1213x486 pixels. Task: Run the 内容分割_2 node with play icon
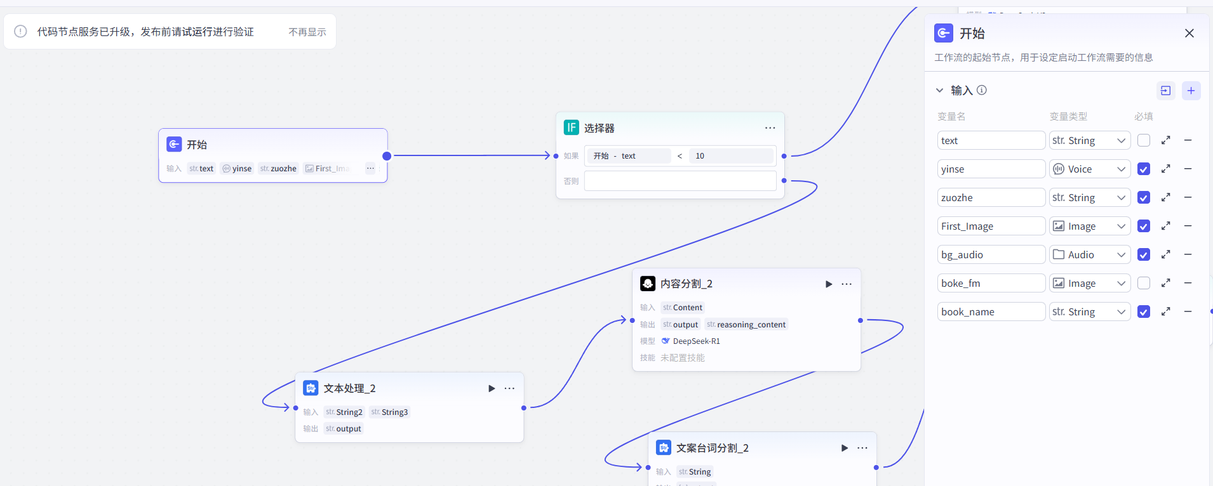828,284
